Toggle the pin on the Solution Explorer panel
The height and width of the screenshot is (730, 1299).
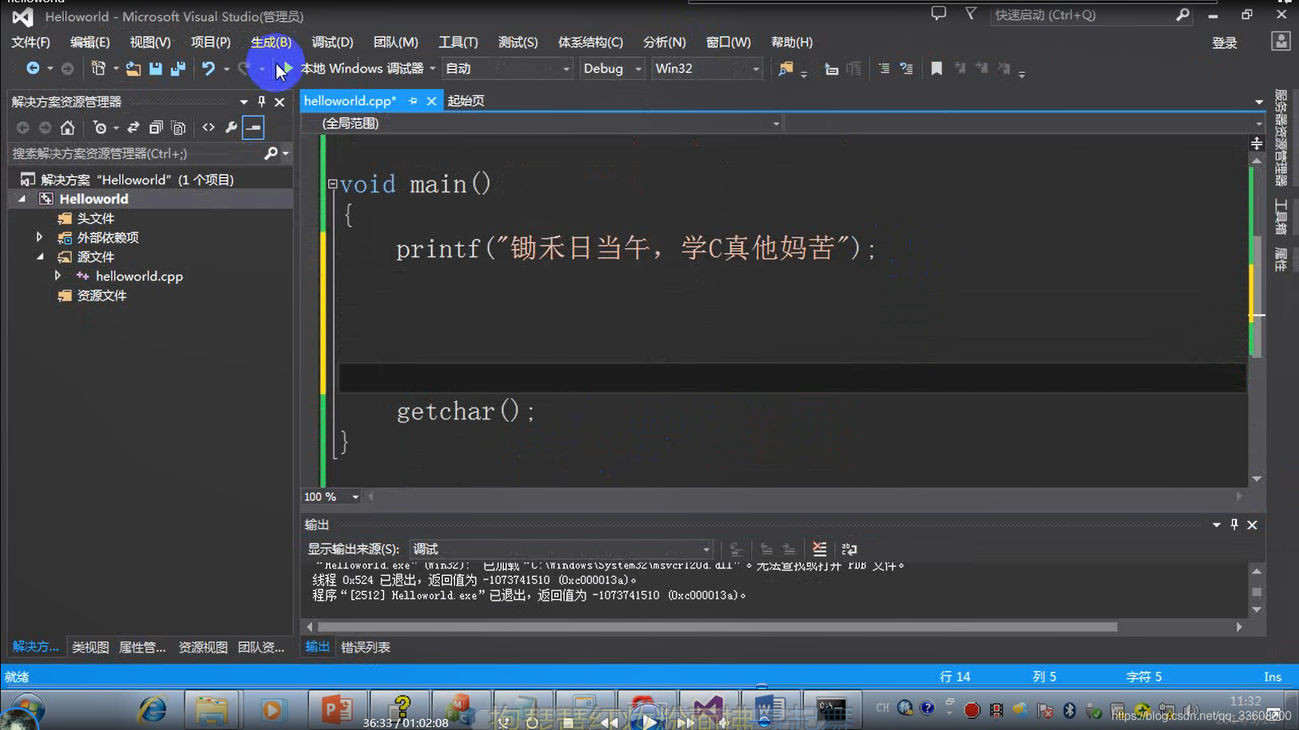coord(261,102)
